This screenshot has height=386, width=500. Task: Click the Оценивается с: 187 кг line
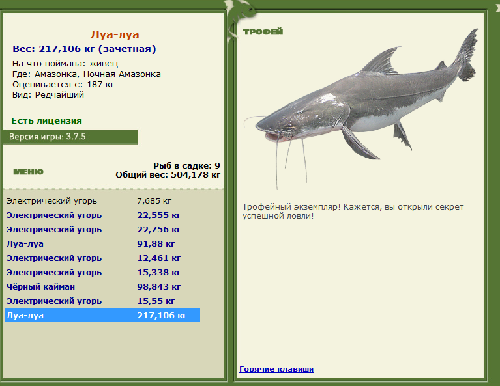[63, 85]
